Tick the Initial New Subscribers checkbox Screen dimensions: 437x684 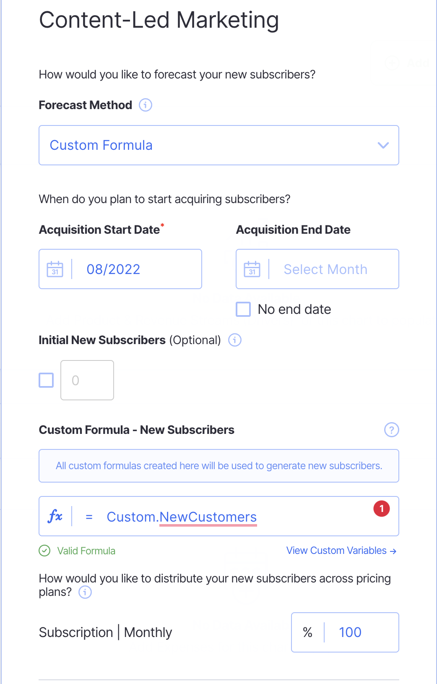46,380
